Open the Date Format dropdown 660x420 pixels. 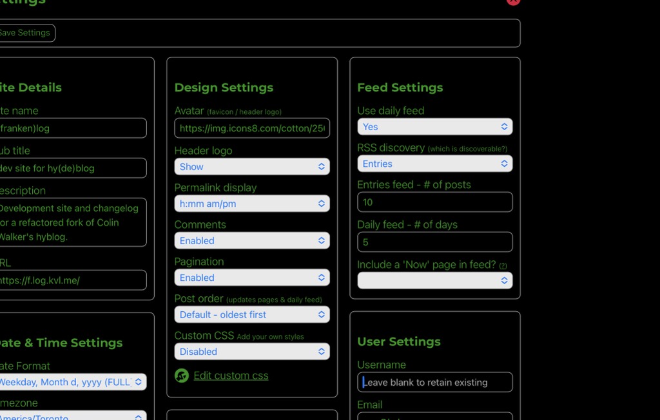coord(72,382)
